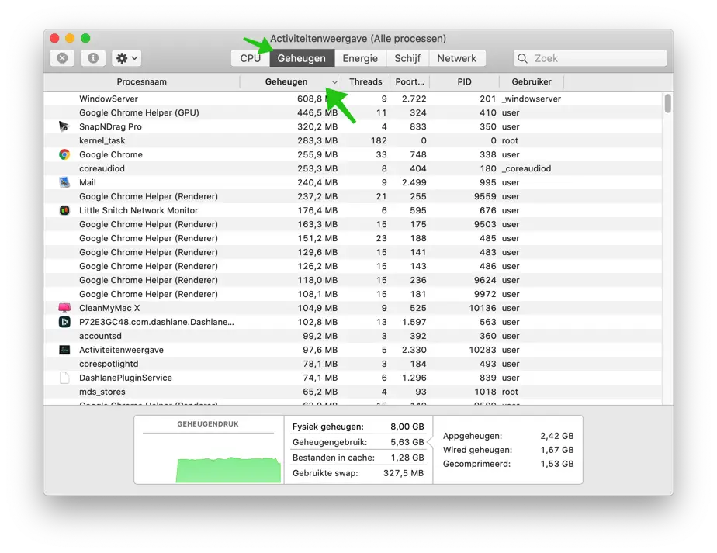717x553 pixels.
Task: Select Chrome Helper (Renderer) using 151,2 MB
Action: (x=353, y=238)
